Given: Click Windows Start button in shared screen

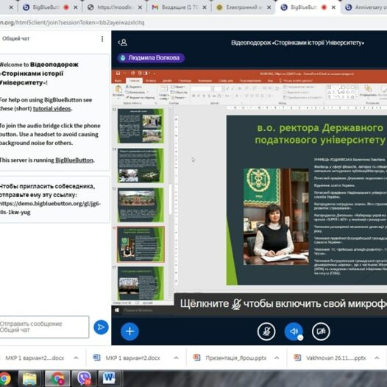Looking at the screenshot, I should tap(117, 310).
